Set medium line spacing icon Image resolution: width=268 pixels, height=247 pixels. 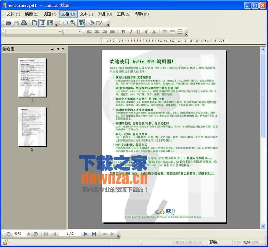click(x=172, y=32)
